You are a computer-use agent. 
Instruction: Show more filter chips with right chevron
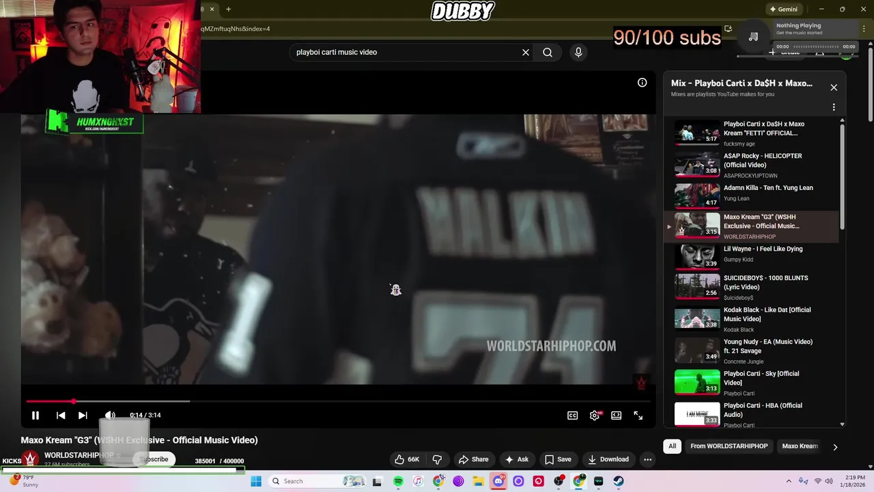tap(834, 447)
